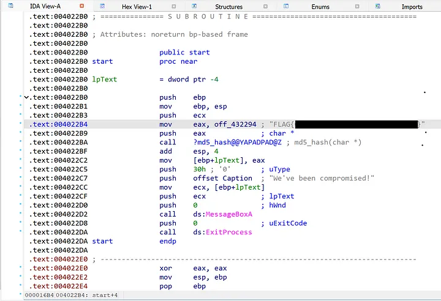Select the "We've been compromised!" string comment
Image resolution: width=441 pixels, height=301 pixels.
(x=322, y=178)
